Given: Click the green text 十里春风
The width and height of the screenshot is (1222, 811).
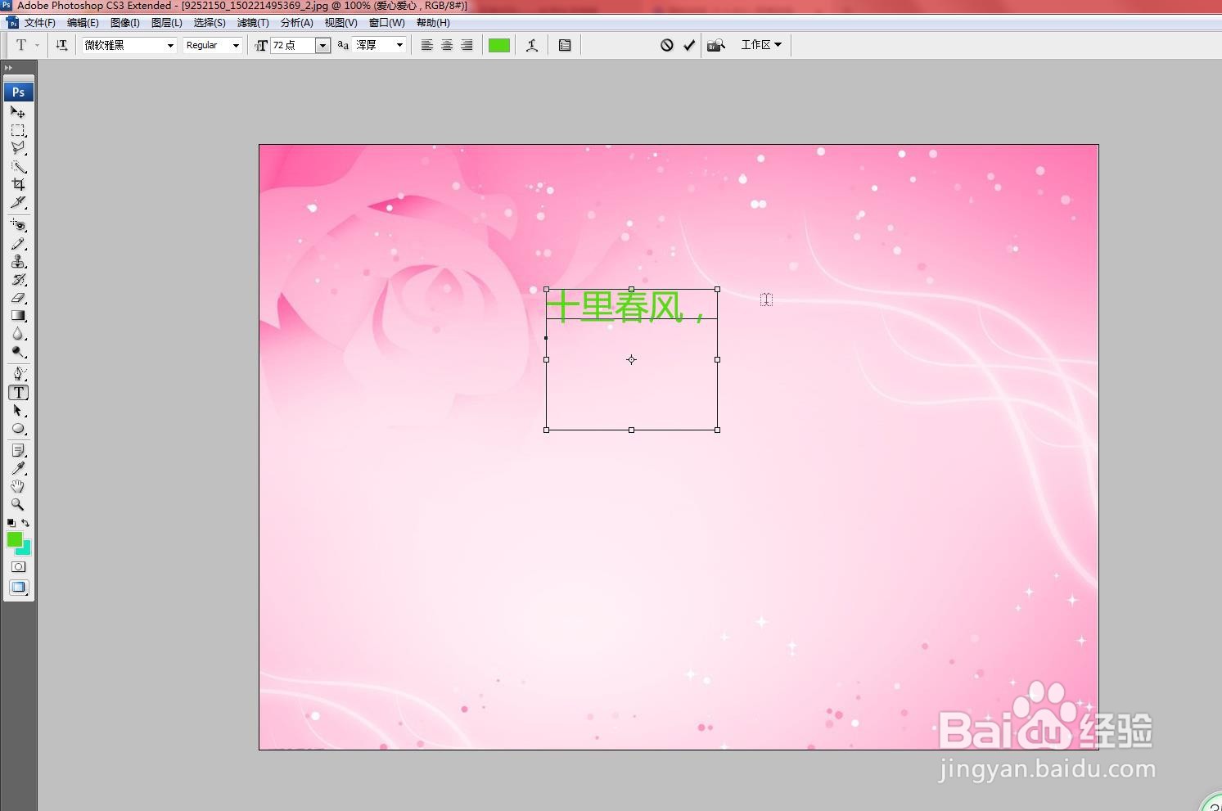Looking at the screenshot, I should click(x=614, y=308).
